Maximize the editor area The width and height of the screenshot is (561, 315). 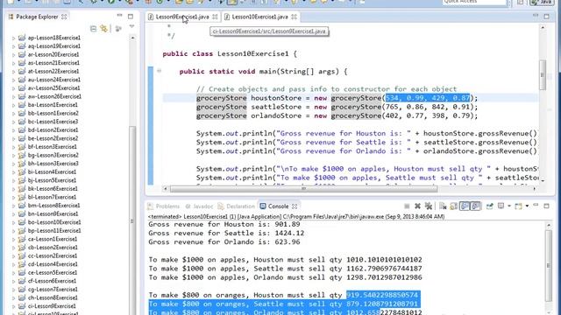click(546, 17)
